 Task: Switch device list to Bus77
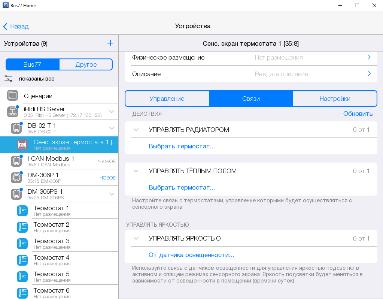(33, 64)
